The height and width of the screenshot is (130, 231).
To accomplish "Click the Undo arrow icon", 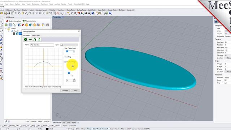I will (x=26, y=13).
